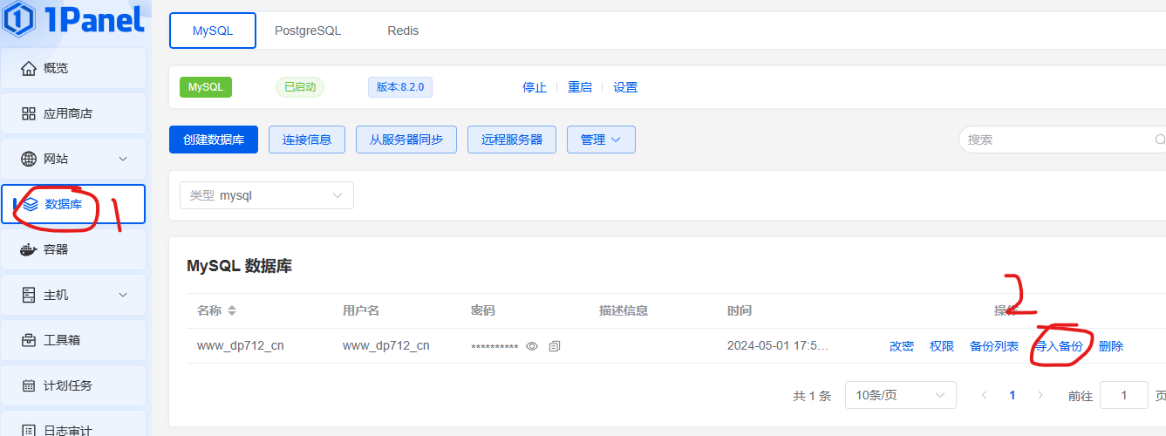
Task: Sort the table by 名称 column
Action: point(232,310)
